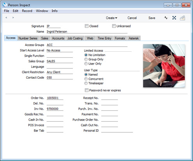
Task: Click the Cash Out No. field
Action: coord(110,125)
